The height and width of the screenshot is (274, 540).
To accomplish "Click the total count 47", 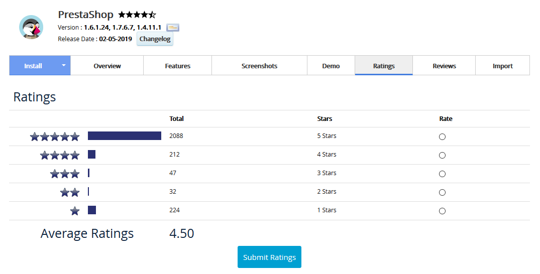I will point(172,173).
